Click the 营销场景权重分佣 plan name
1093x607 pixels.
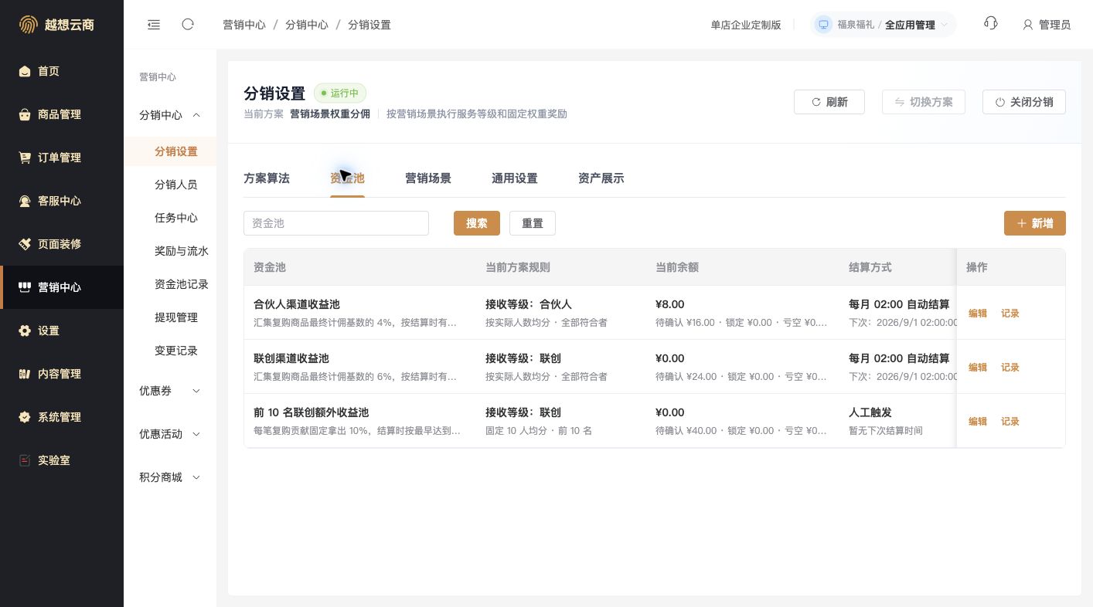point(330,114)
